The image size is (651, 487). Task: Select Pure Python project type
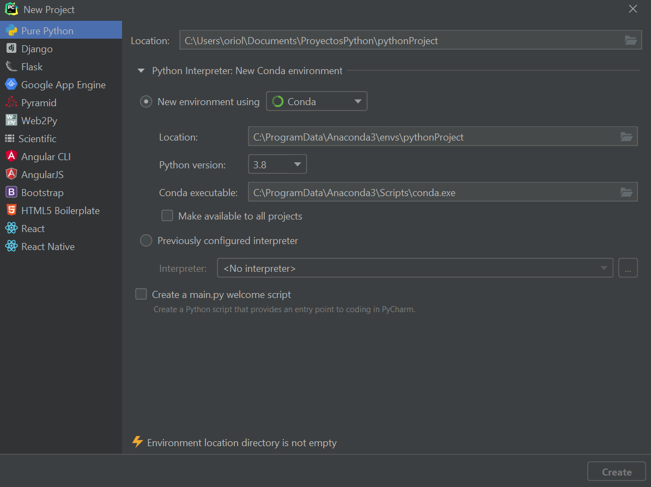click(61, 31)
